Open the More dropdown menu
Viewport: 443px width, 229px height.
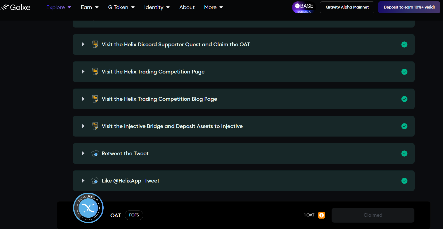213,7
